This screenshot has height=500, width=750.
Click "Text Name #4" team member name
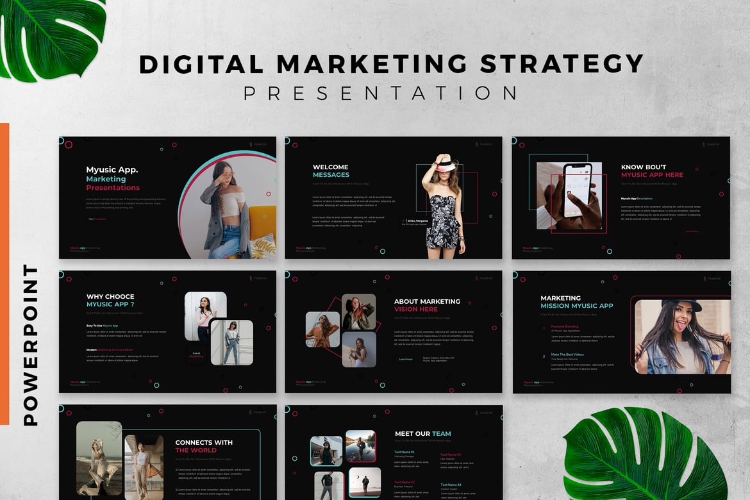[x=451, y=485]
